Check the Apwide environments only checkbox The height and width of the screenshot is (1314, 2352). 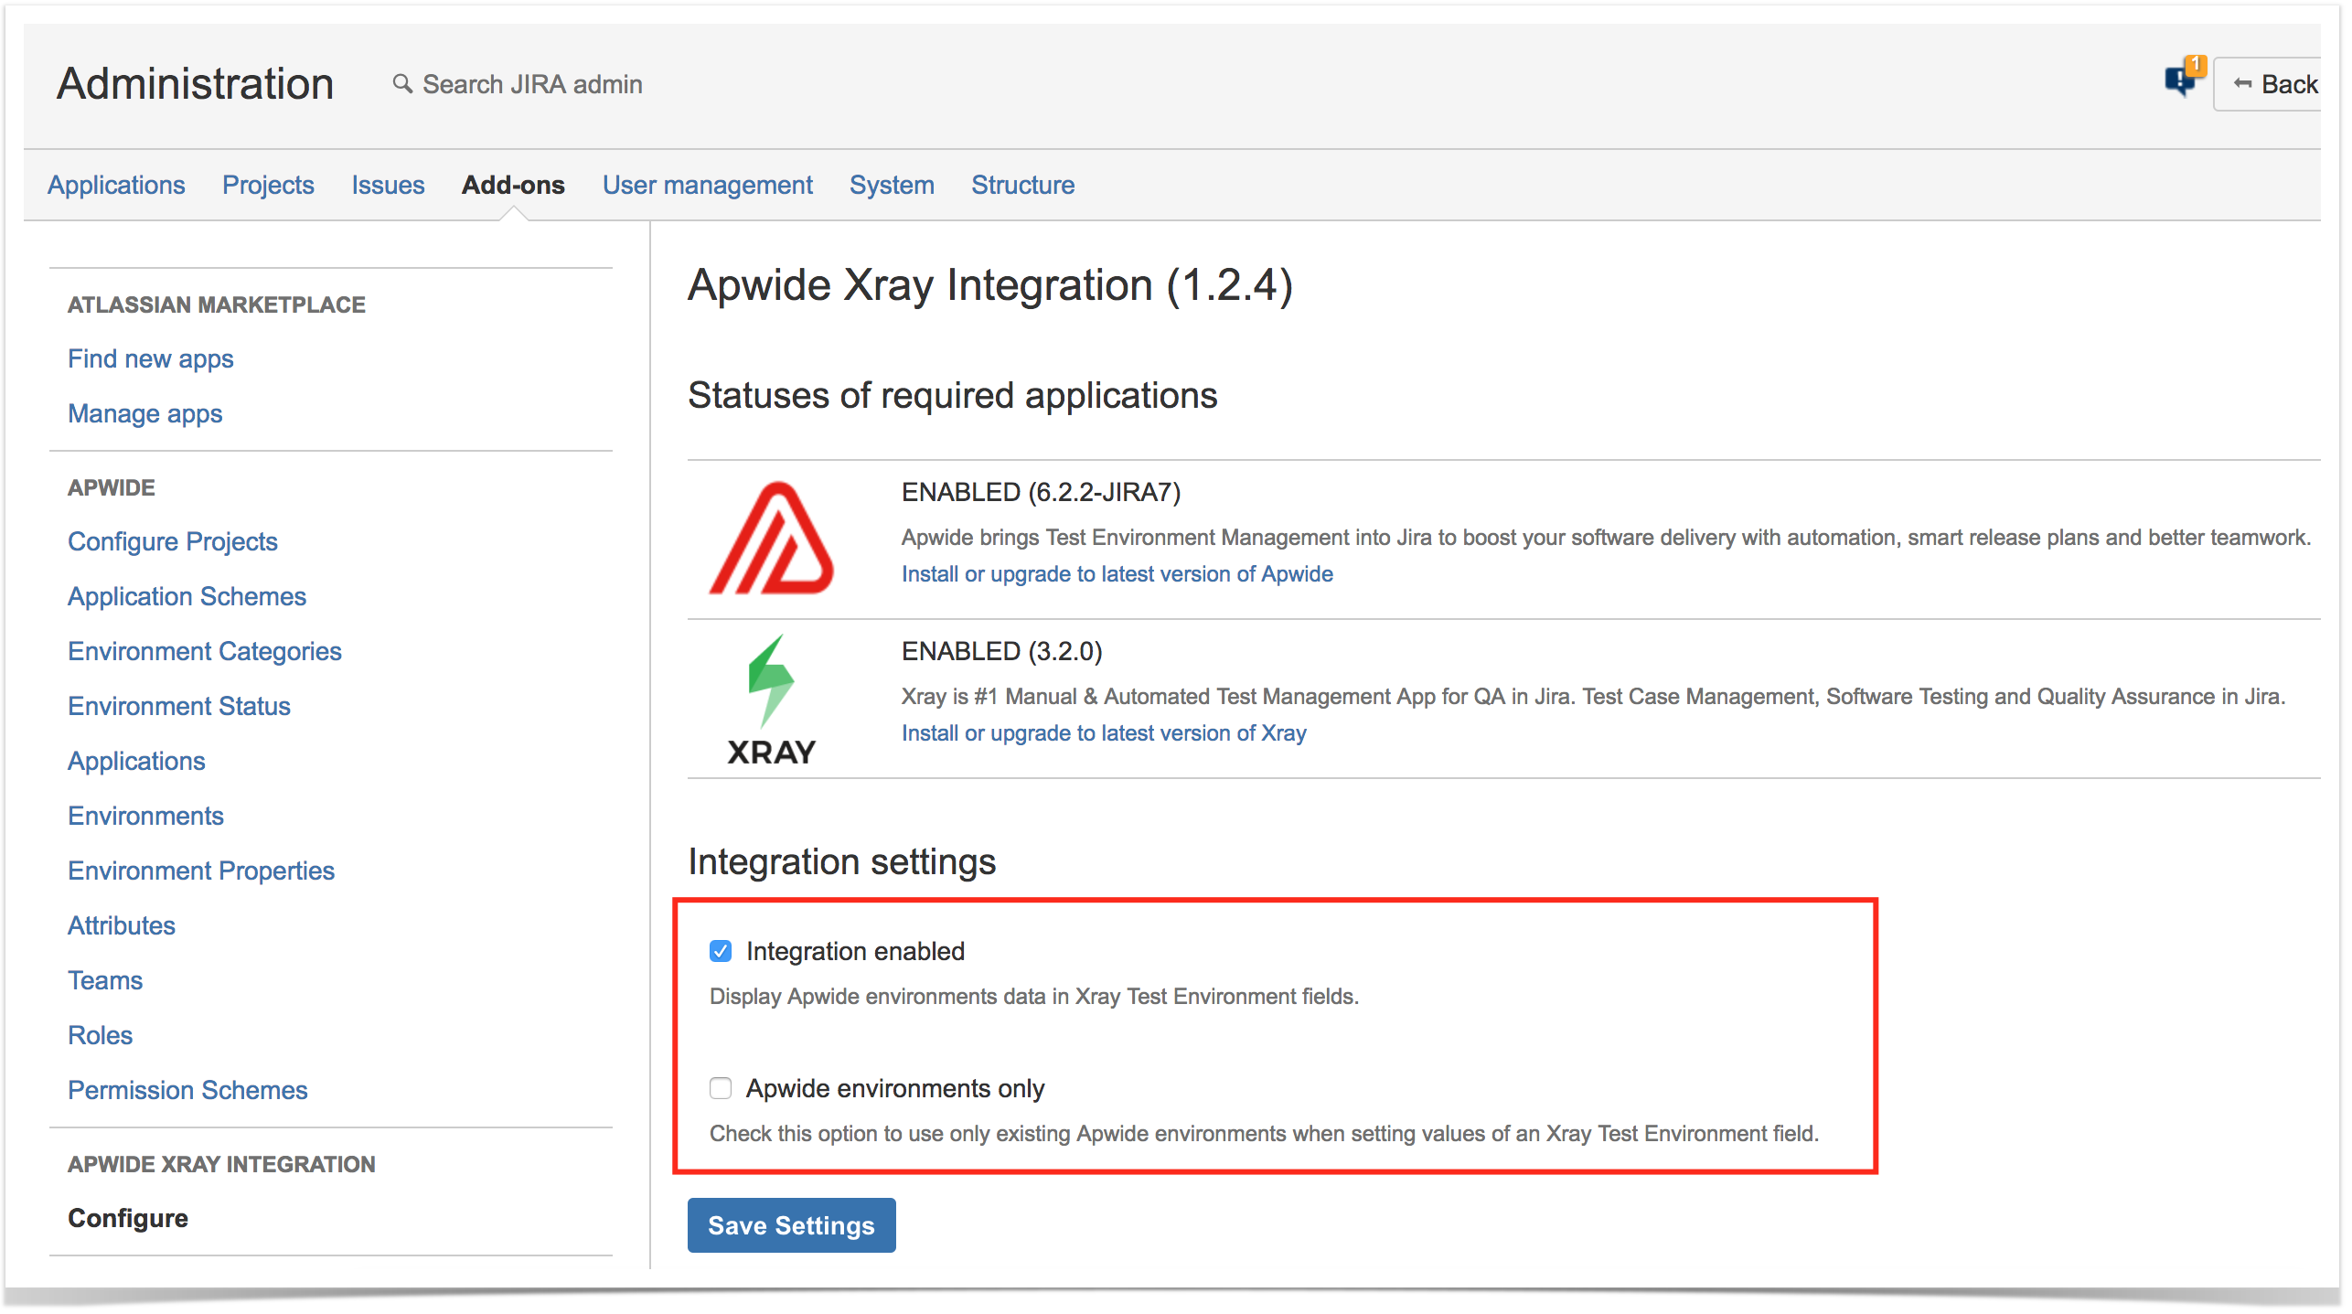click(x=721, y=1088)
